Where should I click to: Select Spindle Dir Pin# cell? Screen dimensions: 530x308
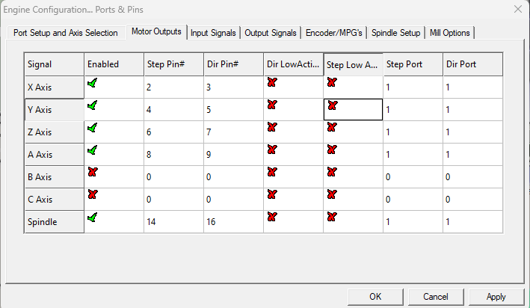[232, 222]
